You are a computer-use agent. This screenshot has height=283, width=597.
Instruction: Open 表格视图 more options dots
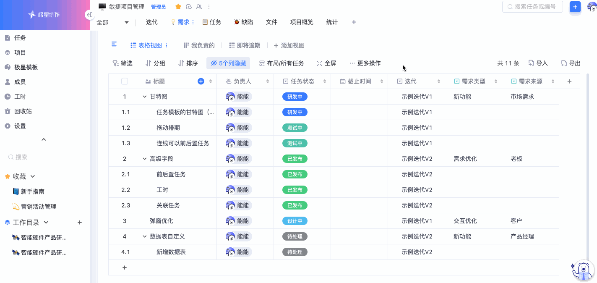[167, 45]
